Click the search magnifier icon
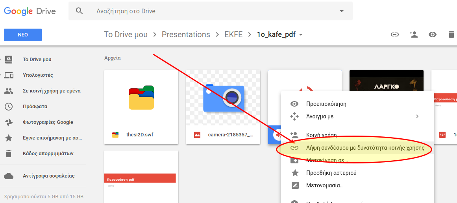This screenshot has height=203, width=457. [x=79, y=11]
